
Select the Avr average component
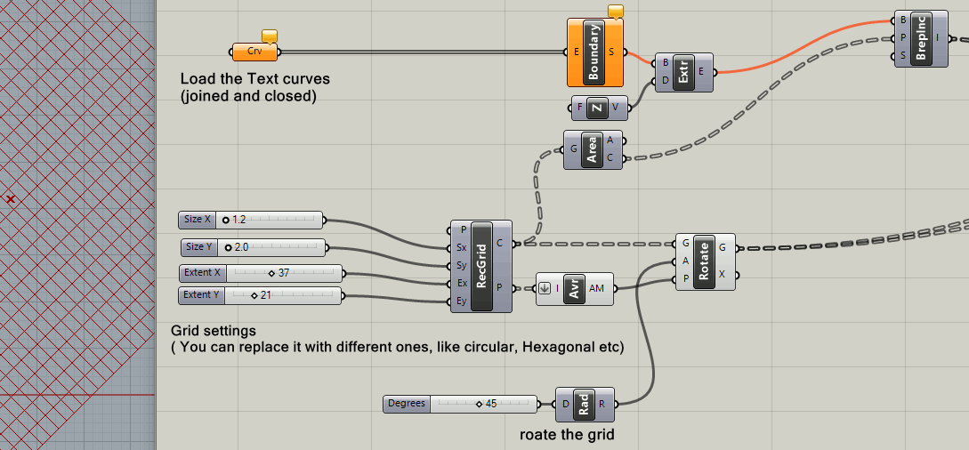575,288
